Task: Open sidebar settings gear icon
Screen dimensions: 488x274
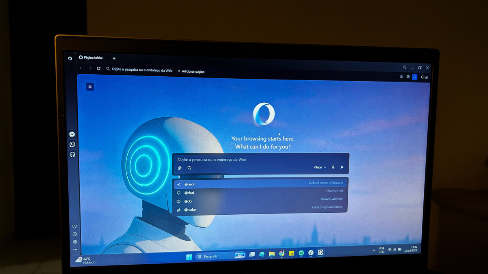Action: (75, 242)
